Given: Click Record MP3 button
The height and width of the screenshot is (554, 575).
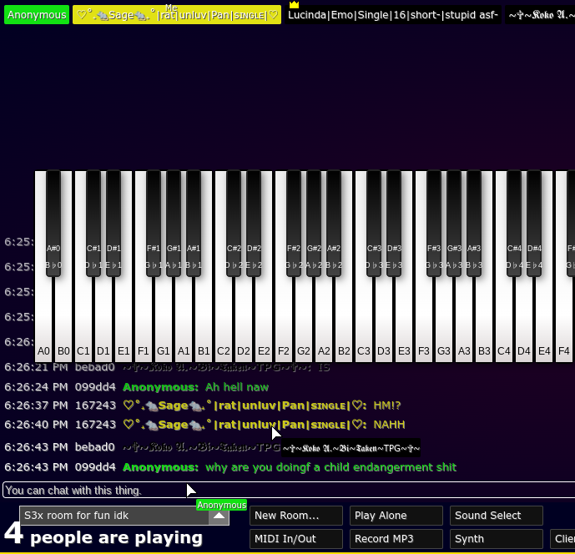Looking at the screenshot, I should coord(396,539).
